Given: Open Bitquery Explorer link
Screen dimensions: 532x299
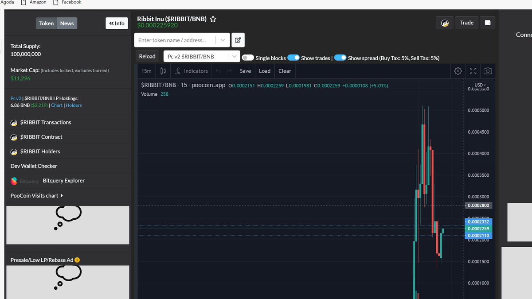Looking at the screenshot, I should (x=64, y=181).
